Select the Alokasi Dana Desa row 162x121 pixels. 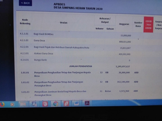point(80,54)
